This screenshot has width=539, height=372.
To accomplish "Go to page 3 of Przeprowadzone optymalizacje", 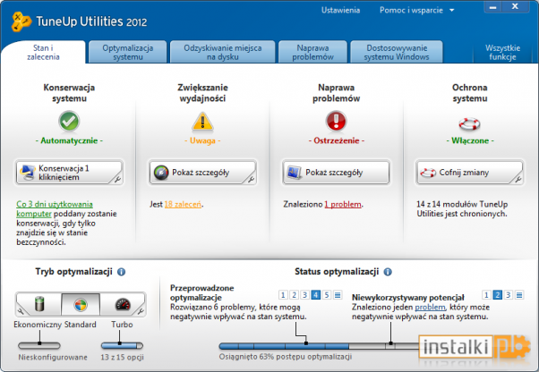I will (x=304, y=295).
